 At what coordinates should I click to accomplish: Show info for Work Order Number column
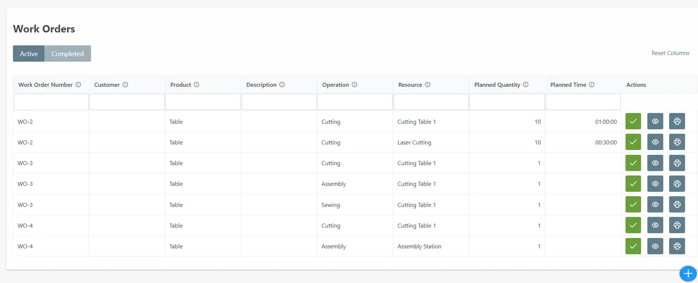[78, 85]
